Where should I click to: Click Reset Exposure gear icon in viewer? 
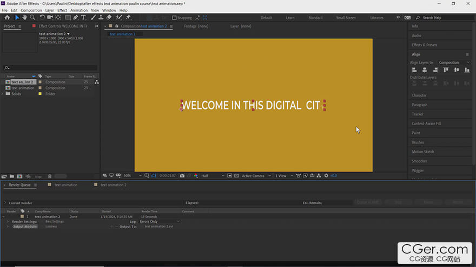click(326, 176)
